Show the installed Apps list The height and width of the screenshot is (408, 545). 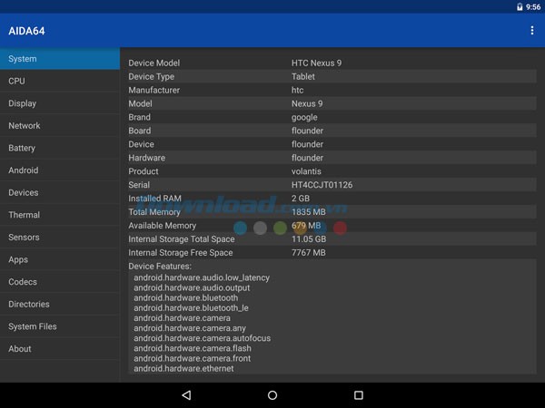pos(59,259)
